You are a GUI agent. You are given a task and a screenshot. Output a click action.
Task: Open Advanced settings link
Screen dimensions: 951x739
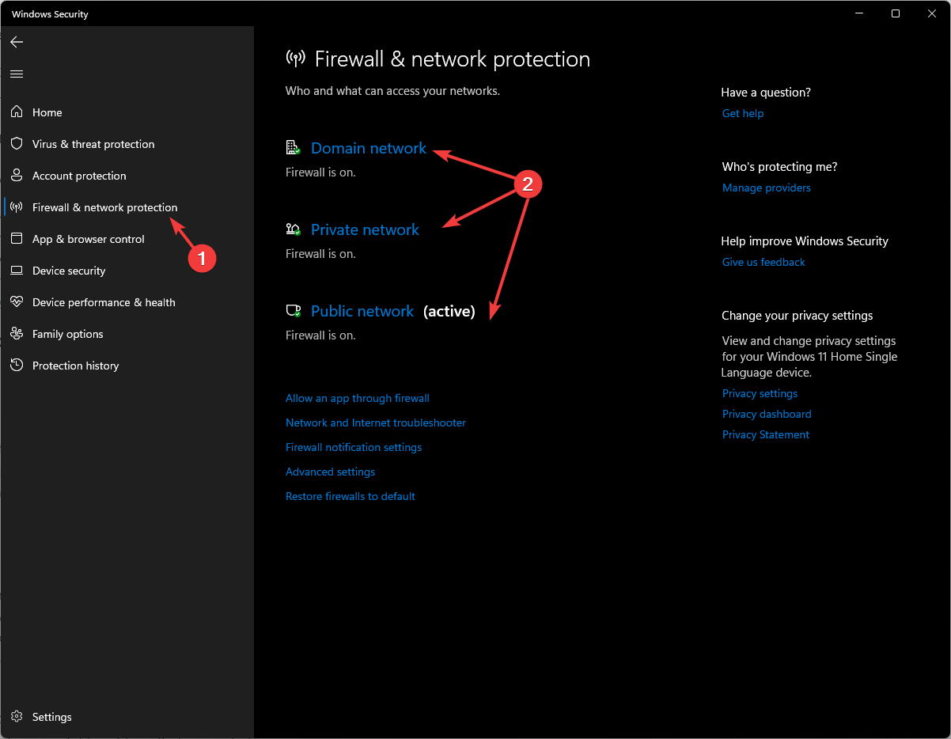click(x=331, y=472)
